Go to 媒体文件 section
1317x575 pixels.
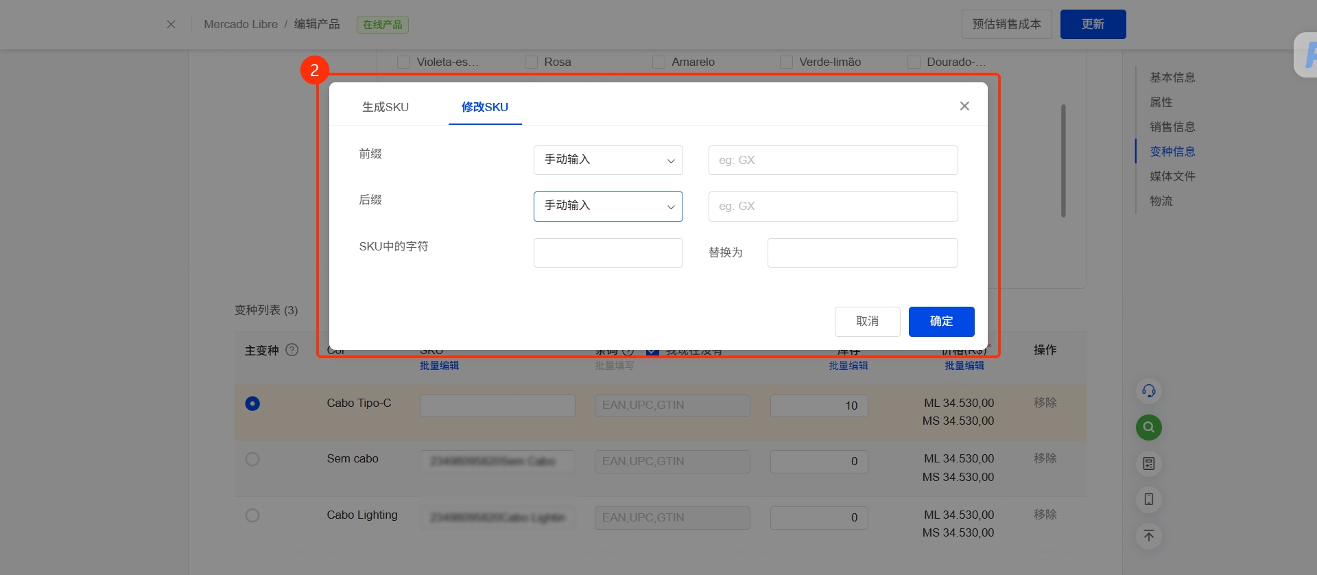[x=1172, y=176]
